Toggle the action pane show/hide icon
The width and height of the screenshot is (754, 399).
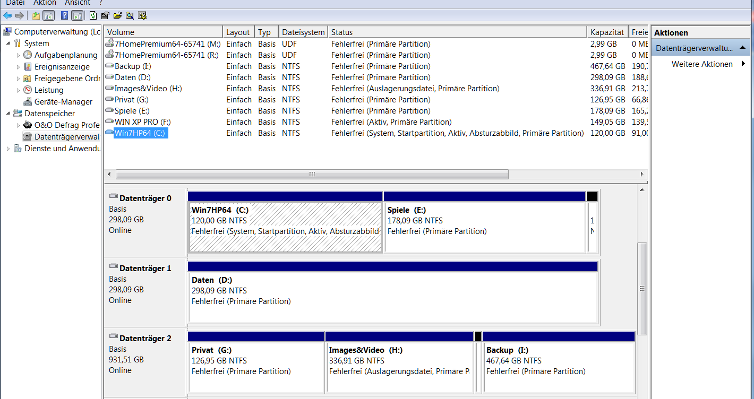point(77,15)
